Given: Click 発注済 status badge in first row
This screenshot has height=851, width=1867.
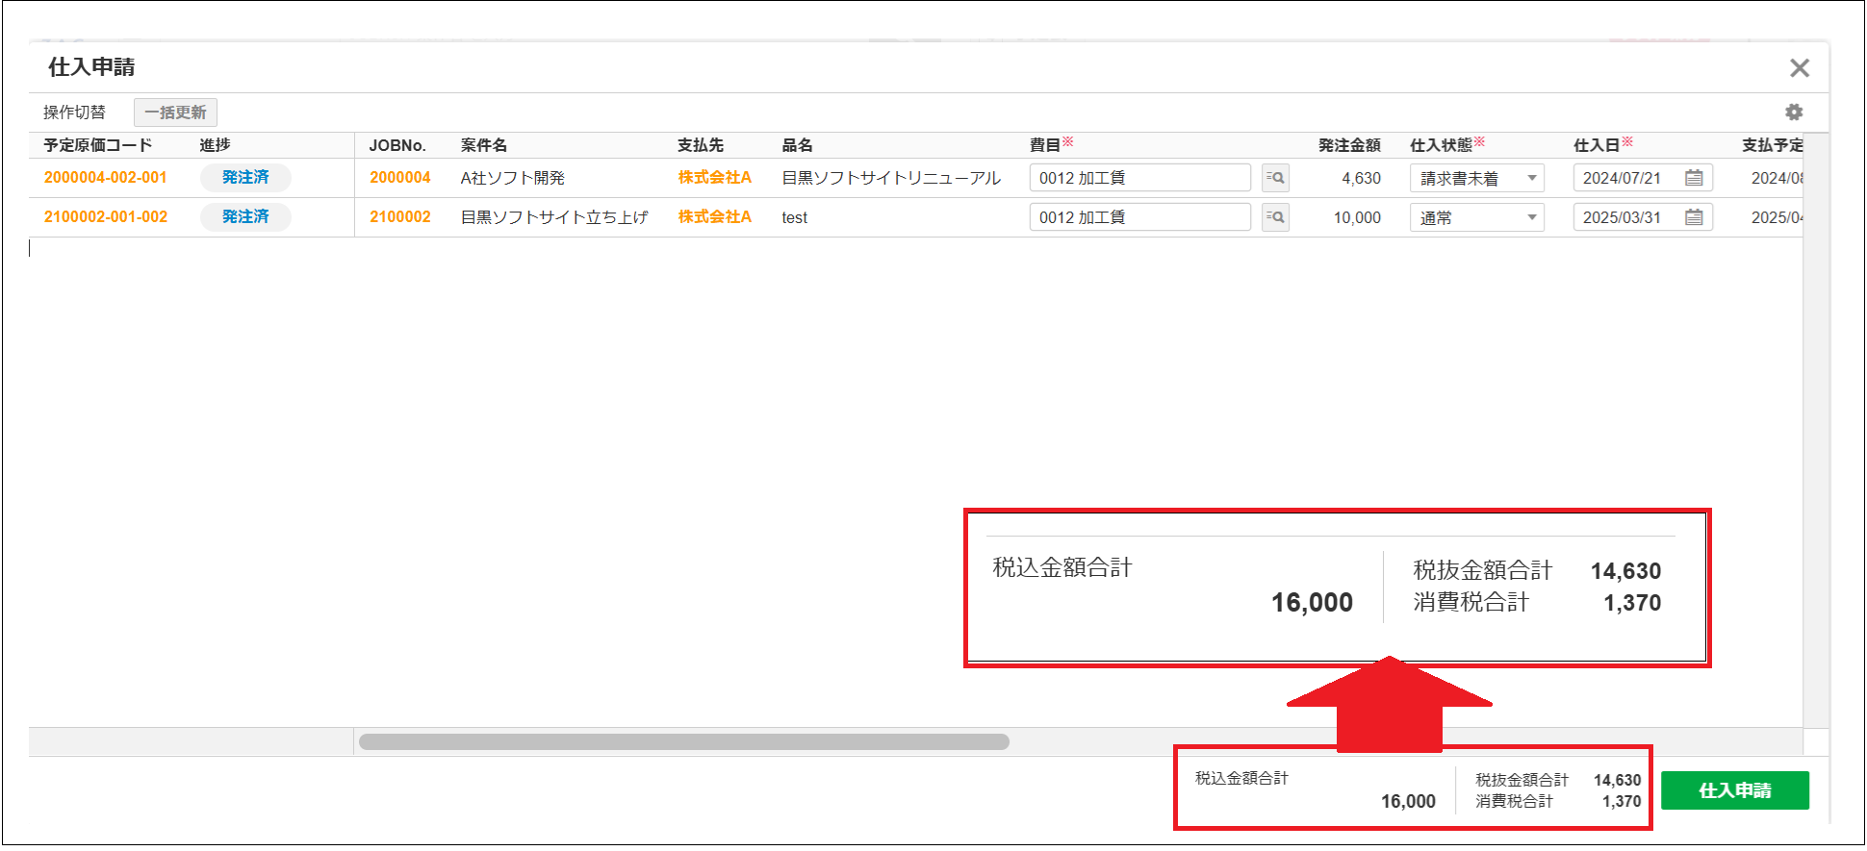Looking at the screenshot, I should (245, 178).
